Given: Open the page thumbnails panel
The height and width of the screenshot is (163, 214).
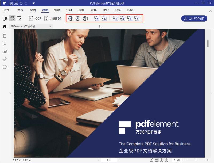Looking at the screenshot, I should coord(5,36).
